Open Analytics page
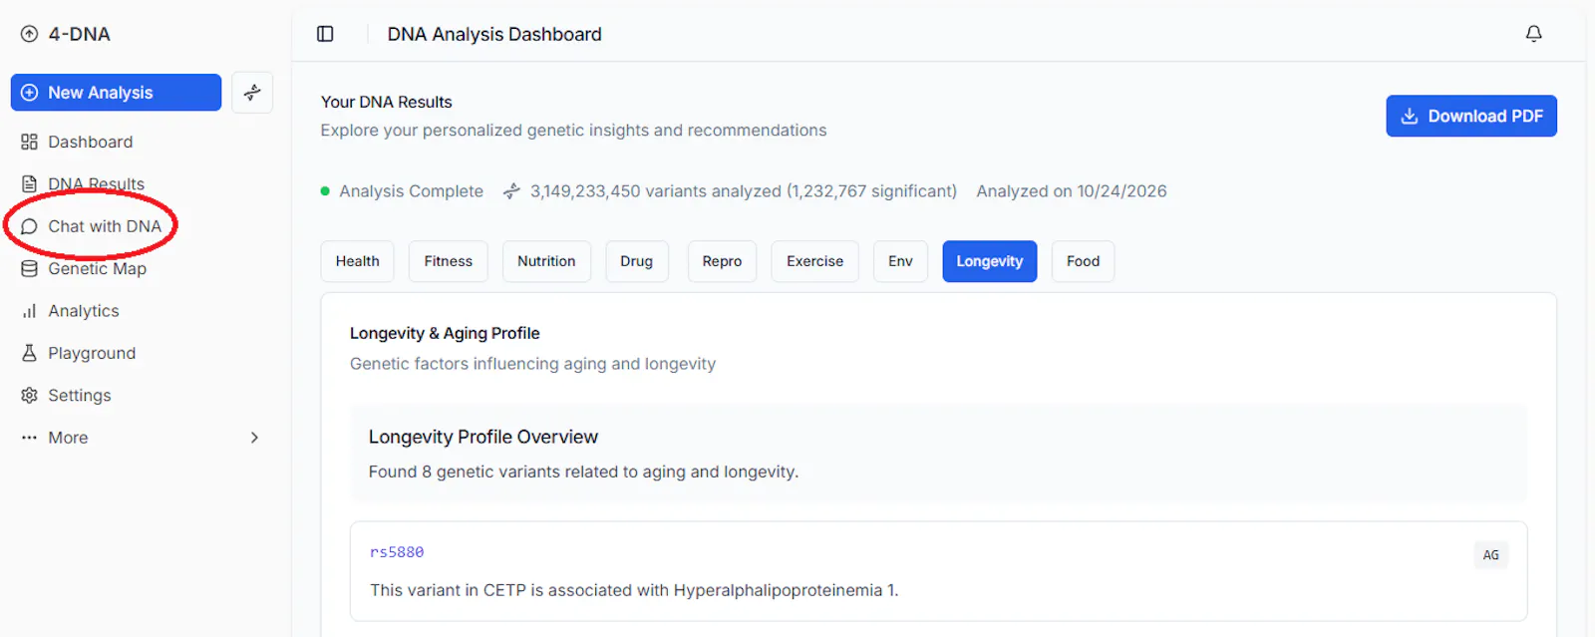The height and width of the screenshot is (637, 1595). coord(84,311)
